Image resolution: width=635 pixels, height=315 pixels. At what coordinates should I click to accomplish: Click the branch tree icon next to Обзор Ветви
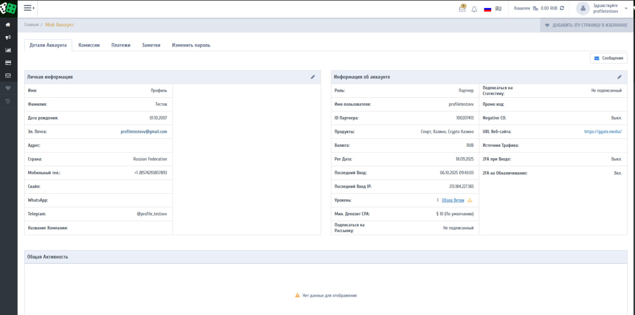pyautogui.click(x=470, y=200)
